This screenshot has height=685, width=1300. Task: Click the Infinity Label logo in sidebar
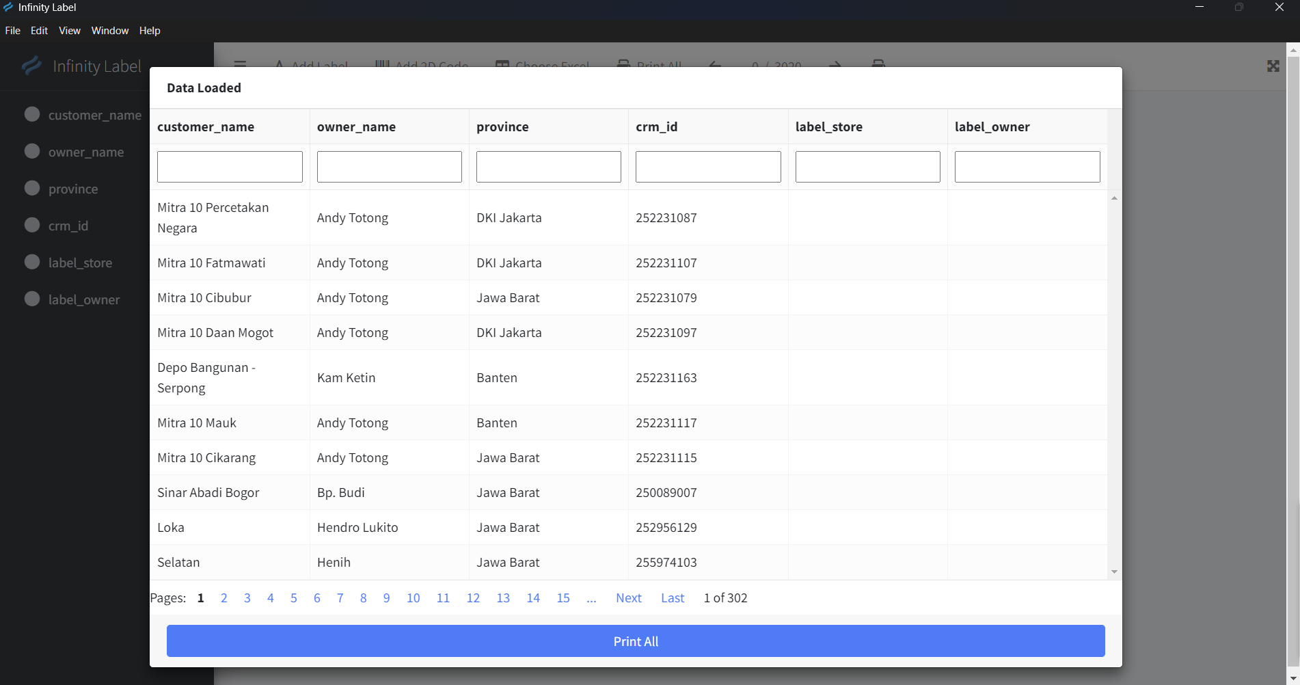31,66
